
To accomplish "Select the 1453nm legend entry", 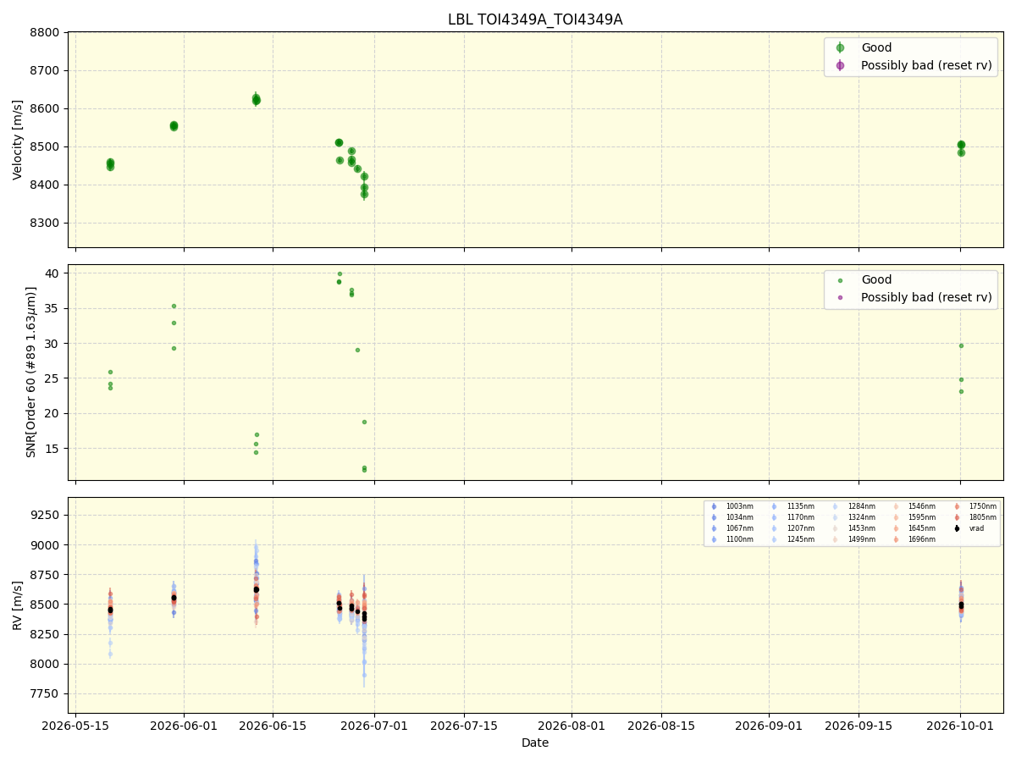I will 855,528.
